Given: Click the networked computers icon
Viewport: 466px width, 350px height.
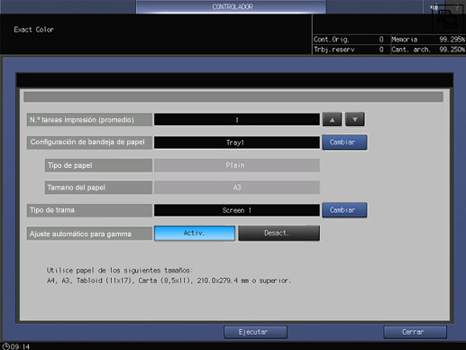Looking at the screenshot, I should coord(447,20).
